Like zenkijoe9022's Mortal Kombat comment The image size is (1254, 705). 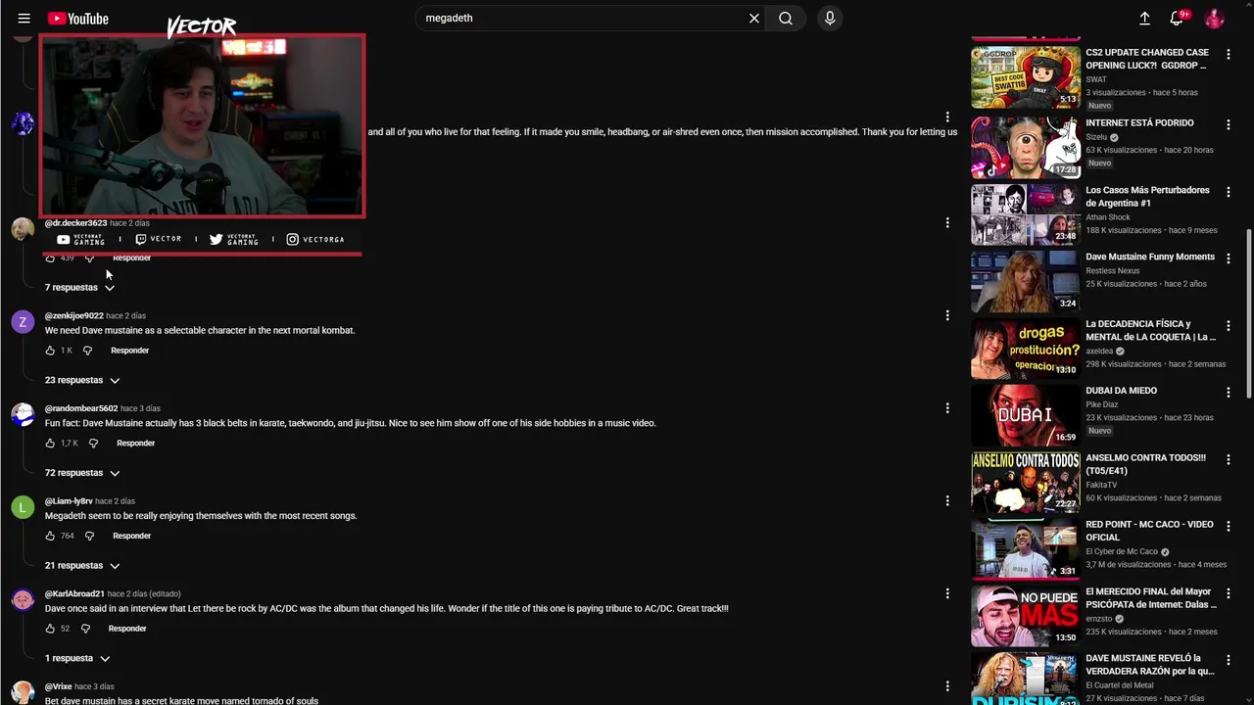(50, 351)
